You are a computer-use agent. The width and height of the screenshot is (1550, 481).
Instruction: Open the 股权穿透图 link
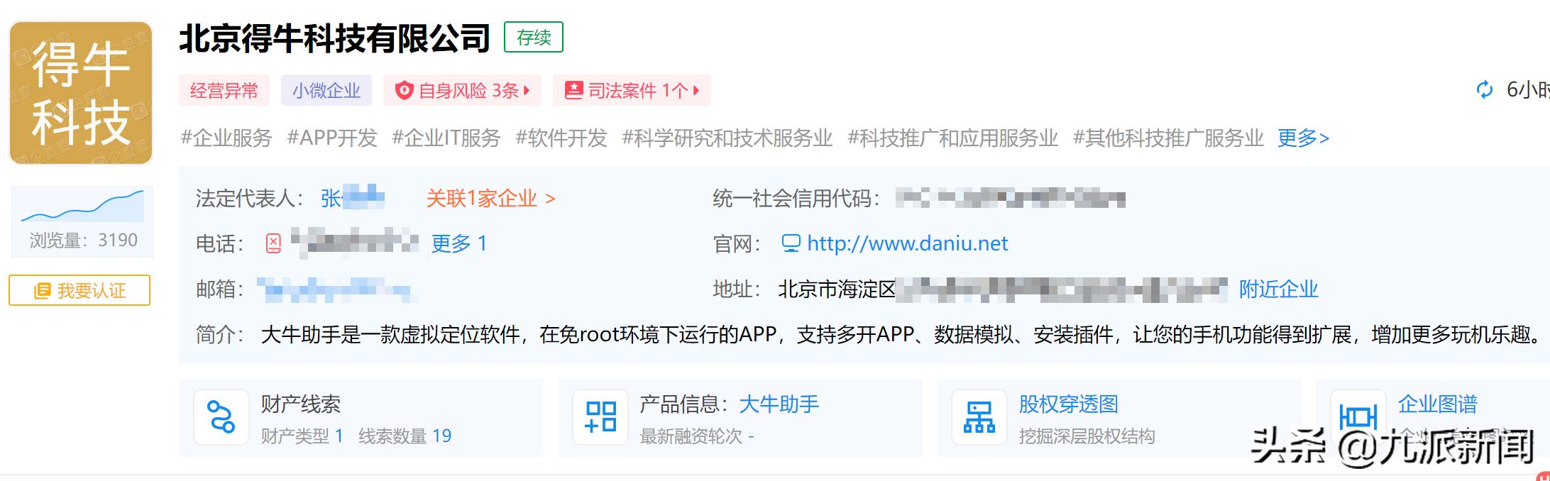coord(1068,404)
